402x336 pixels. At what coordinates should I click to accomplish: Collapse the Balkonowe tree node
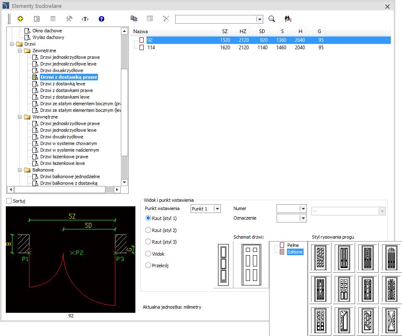pyautogui.click(x=20, y=170)
